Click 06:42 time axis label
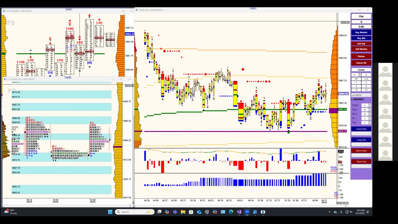The height and width of the screenshot is (224, 398). point(240,201)
